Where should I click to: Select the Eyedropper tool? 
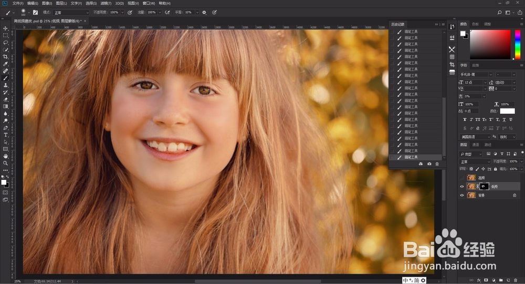pos(5,64)
